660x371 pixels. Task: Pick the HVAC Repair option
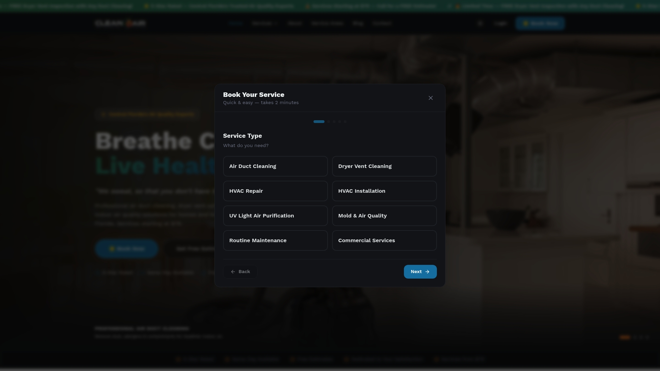click(x=275, y=191)
